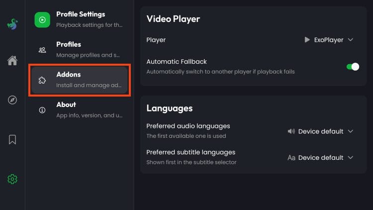Open the About menu entry

(89, 109)
